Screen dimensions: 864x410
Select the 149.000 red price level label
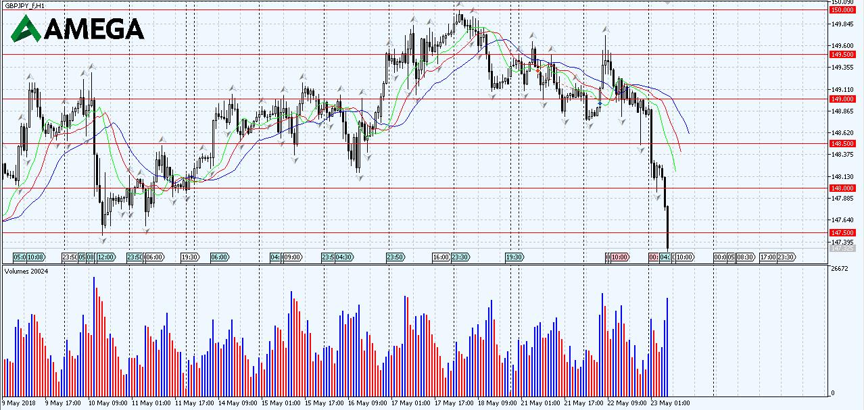coord(842,99)
